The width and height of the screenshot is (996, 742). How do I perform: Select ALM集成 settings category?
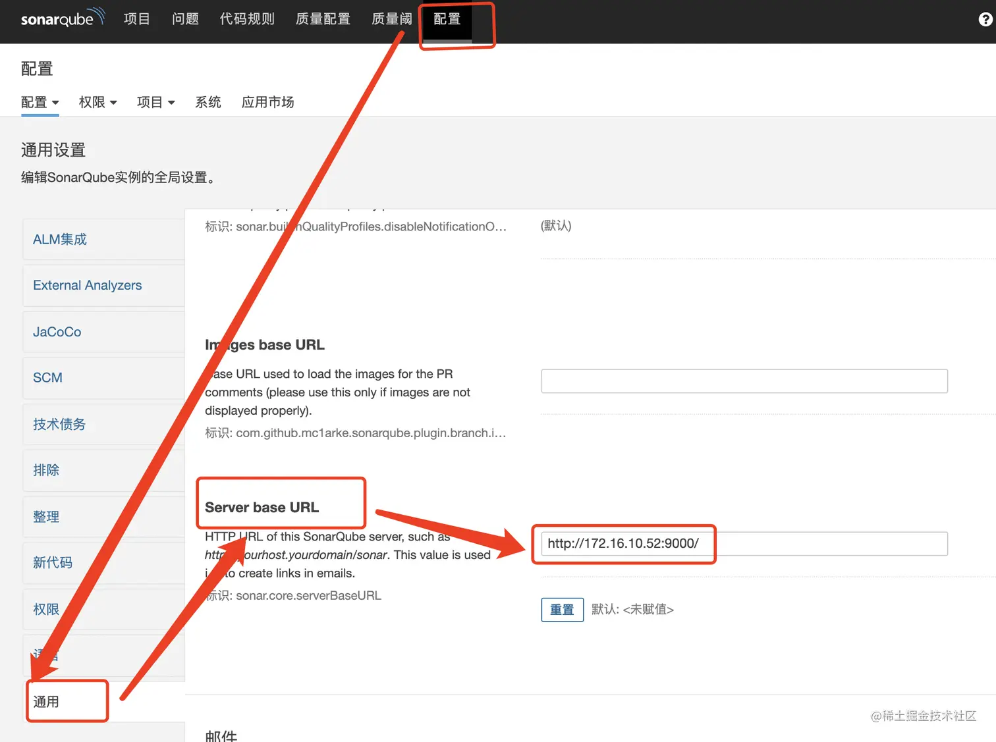coord(103,239)
